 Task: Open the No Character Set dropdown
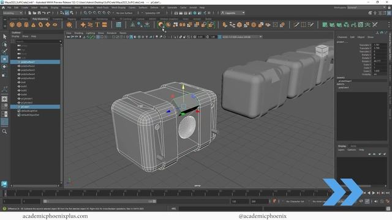pos(296,201)
